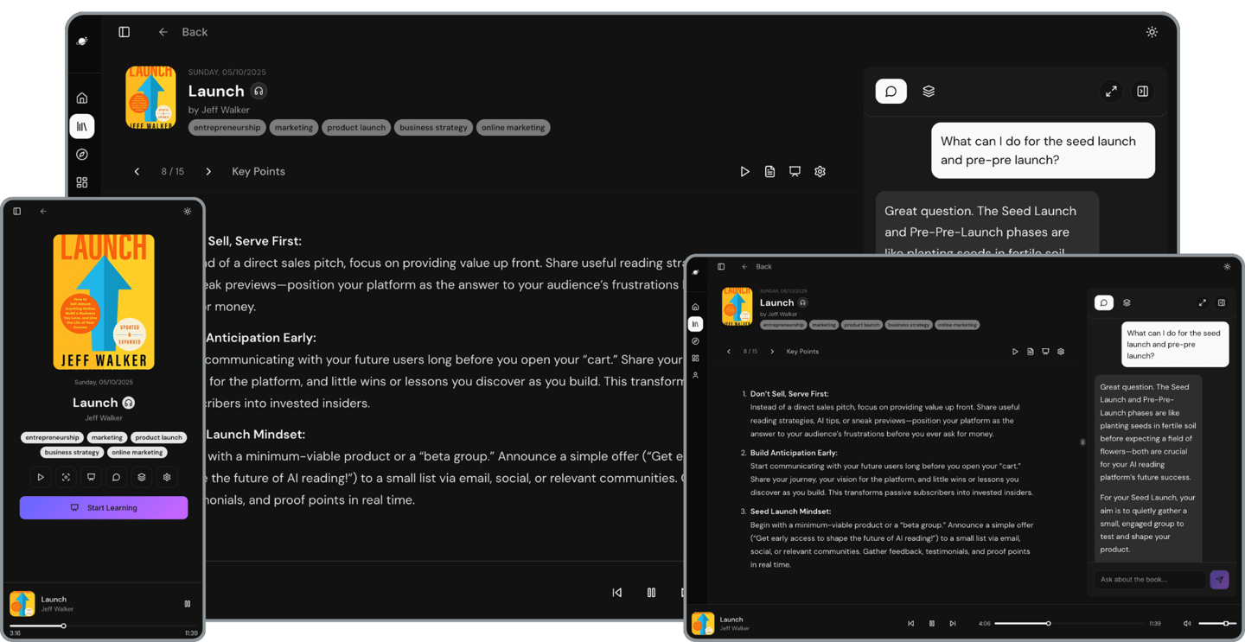Open settings gear in the phone action row
The height and width of the screenshot is (642, 1245).
(x=167, y=477)
